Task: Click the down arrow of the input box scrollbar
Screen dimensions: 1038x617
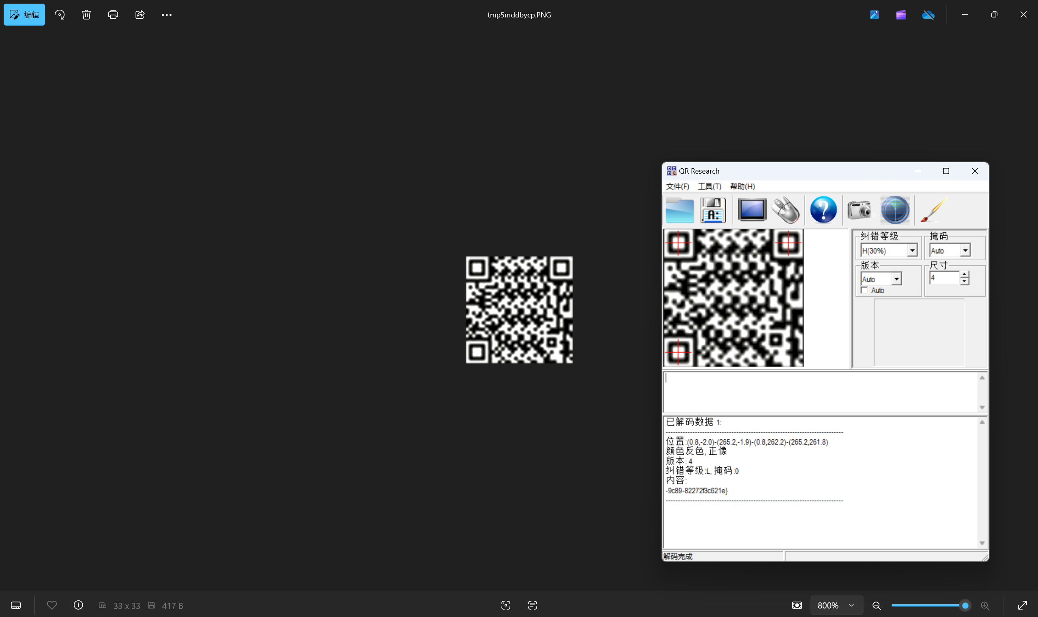Action: click(982, 407)
